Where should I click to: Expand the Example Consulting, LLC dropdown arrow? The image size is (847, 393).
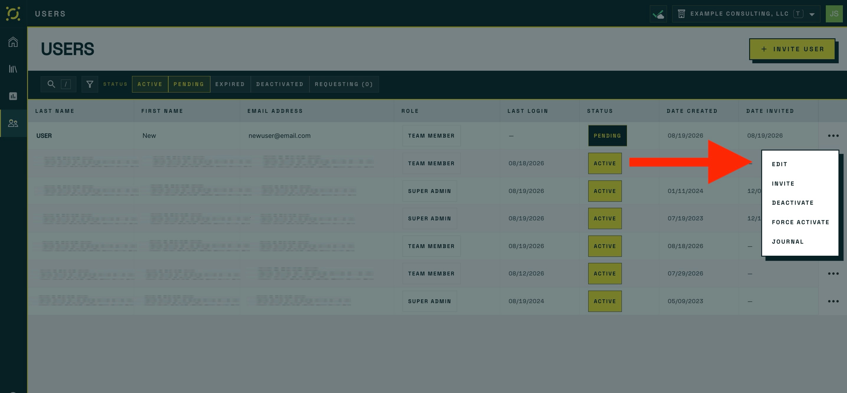coord(812,14)
